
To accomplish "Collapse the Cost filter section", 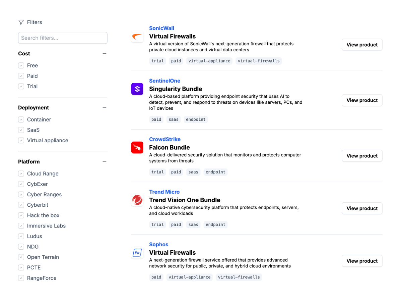I will click(105, 54).
